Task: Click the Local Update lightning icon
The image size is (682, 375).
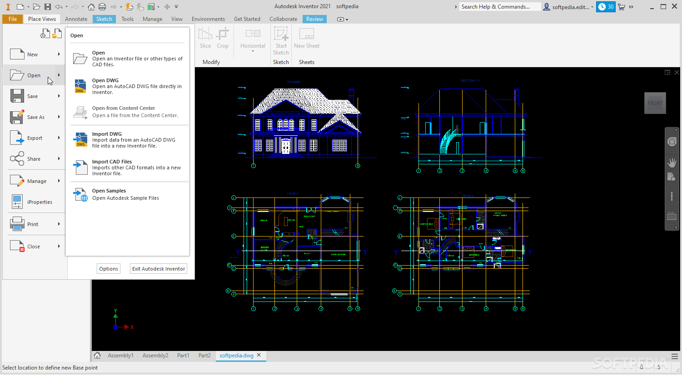Action: point(129,6)
